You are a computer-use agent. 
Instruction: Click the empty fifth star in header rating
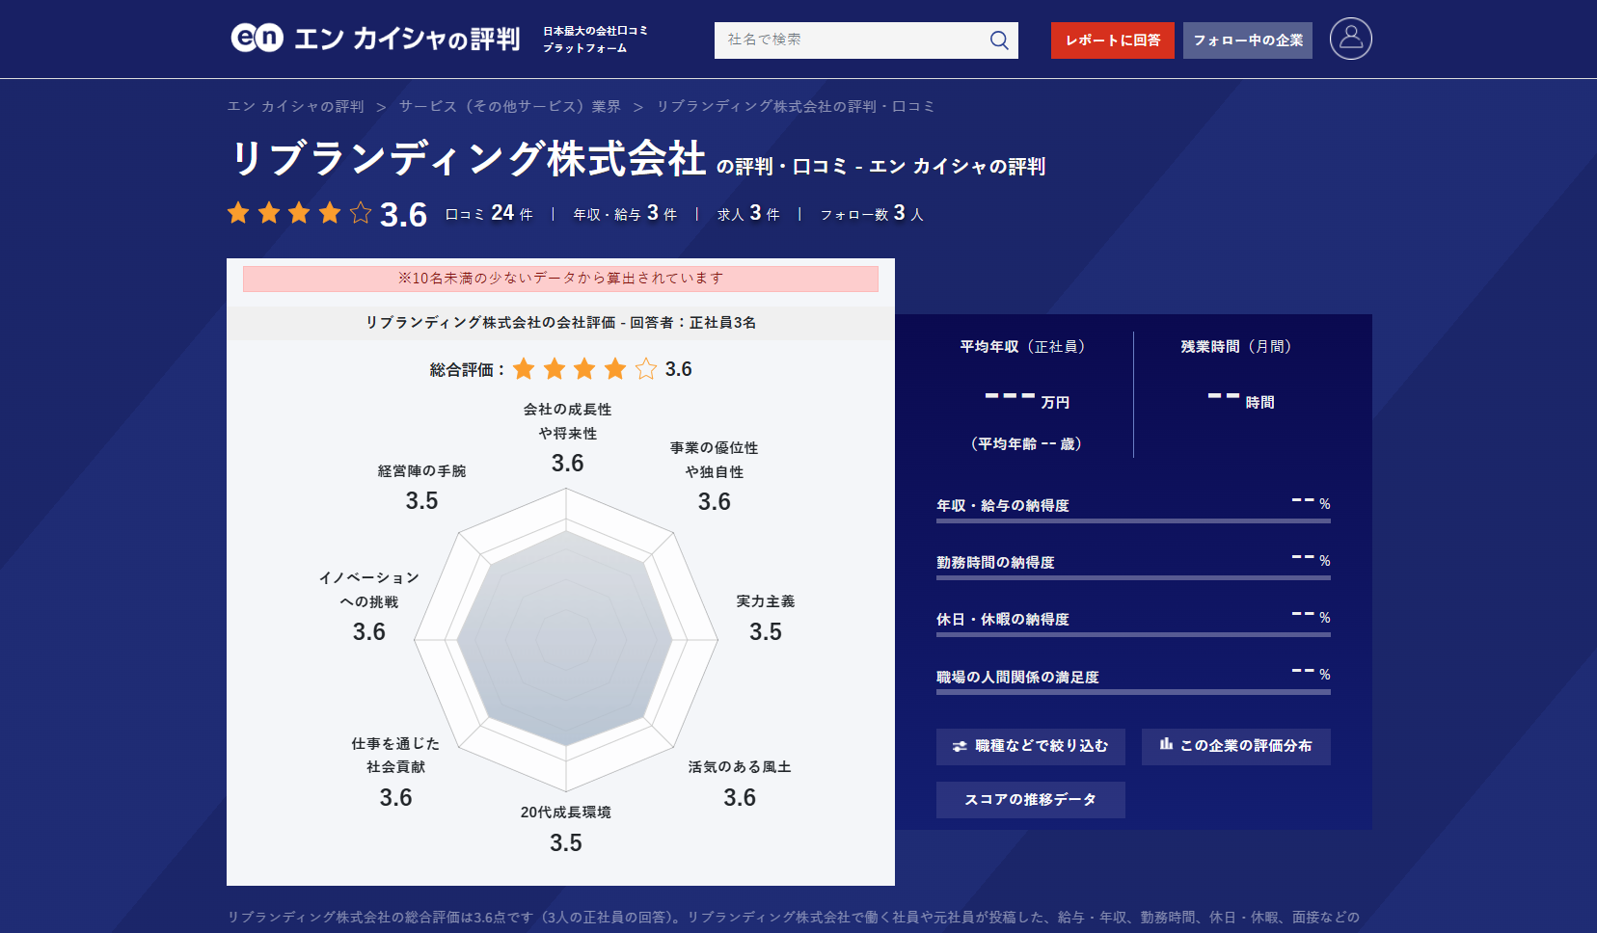(x=361, y=213)
